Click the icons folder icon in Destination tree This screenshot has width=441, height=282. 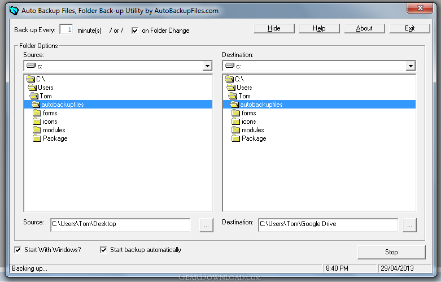point(235,122)
